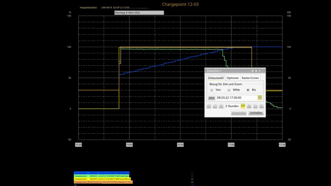
Task: Select the 'Mitte' radio button
Action: [x=229, y=90]
